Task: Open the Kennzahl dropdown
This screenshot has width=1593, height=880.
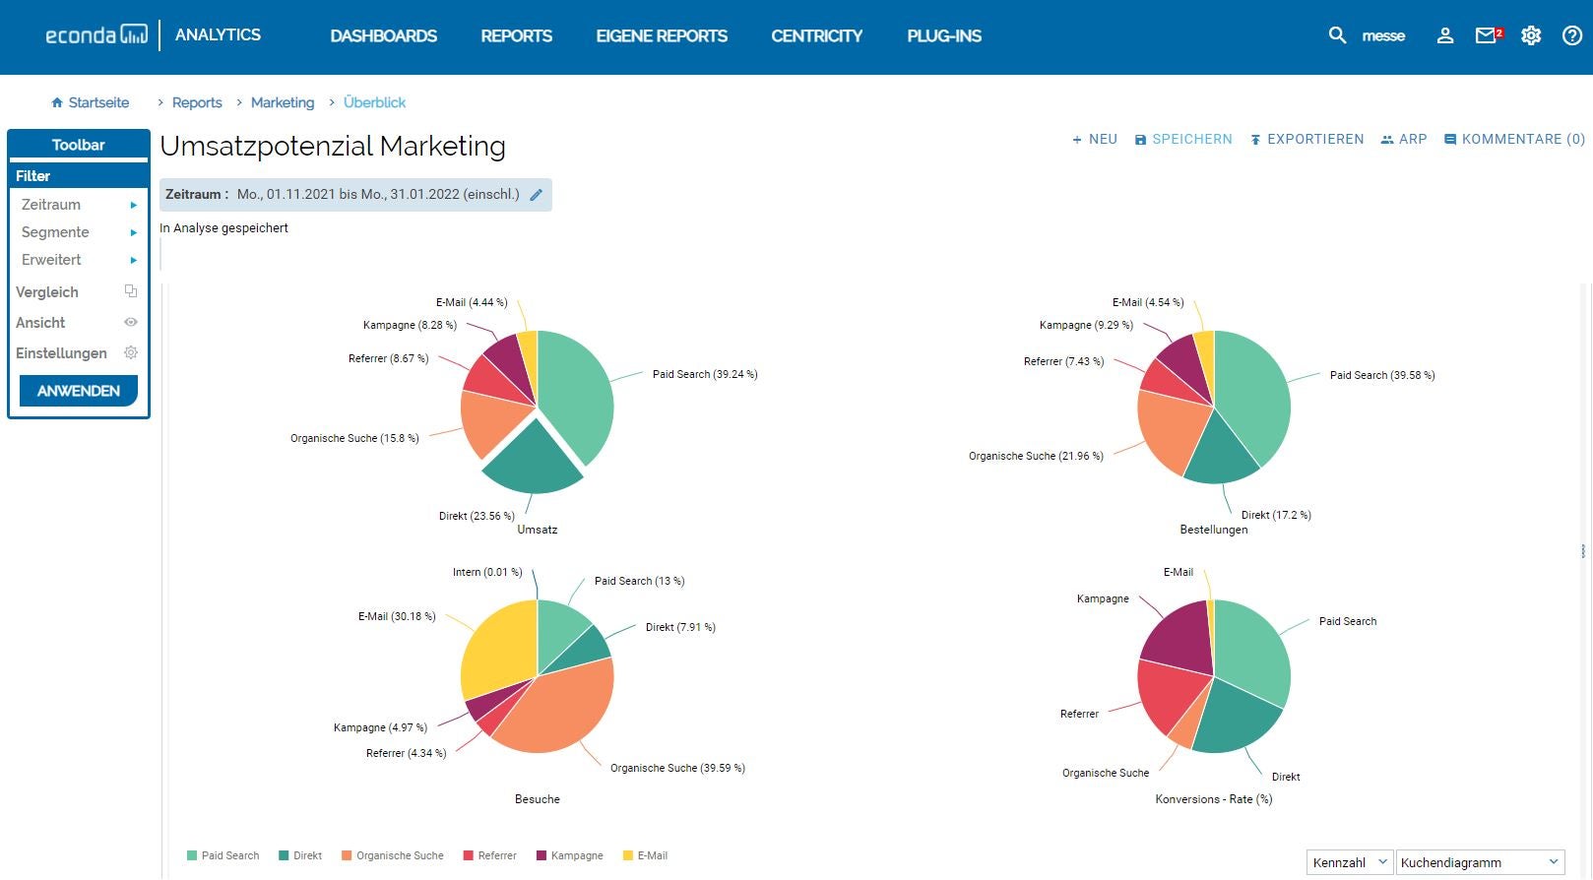Action: pyautogui.click(x=1350, y=862)
